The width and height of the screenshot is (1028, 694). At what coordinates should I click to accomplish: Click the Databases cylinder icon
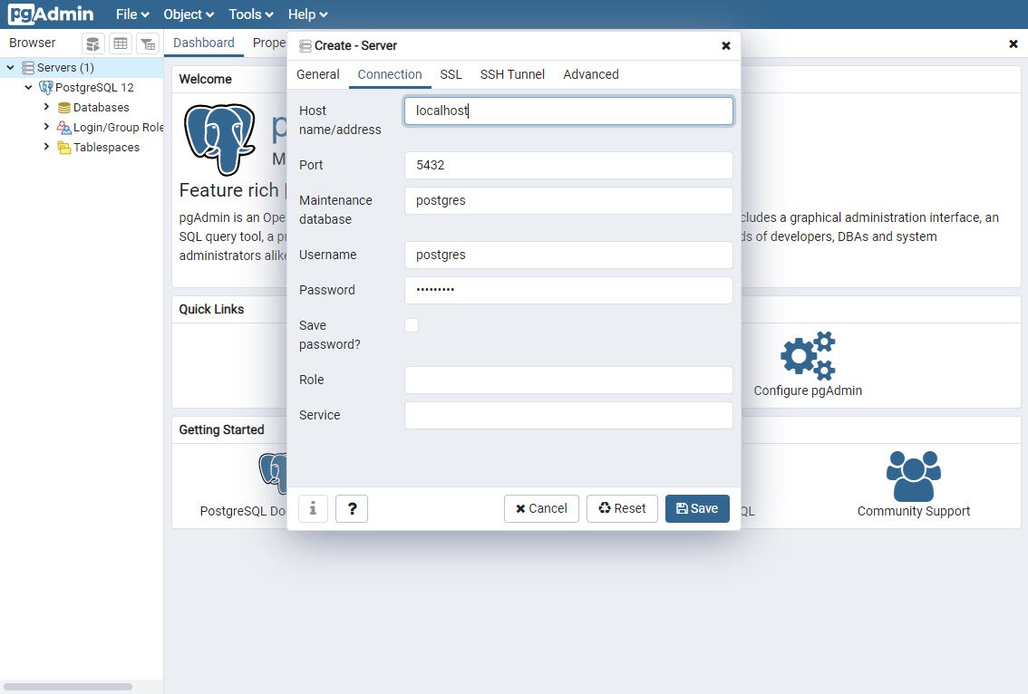[x=64, y=108]
